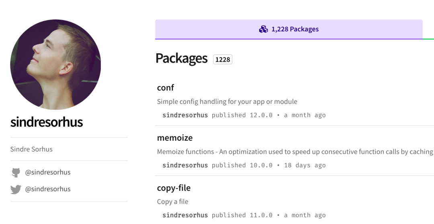Viewport: 434px width, 224px height.
Task: Click the GitHub octocat icon
Action: pos(16,173)
